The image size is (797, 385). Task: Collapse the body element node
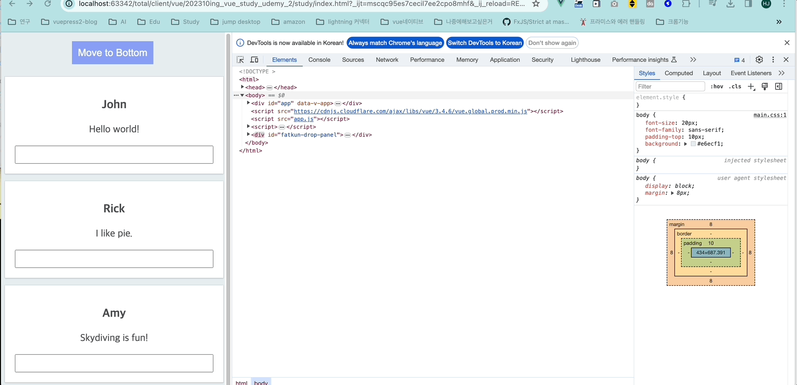click(242, 95)
